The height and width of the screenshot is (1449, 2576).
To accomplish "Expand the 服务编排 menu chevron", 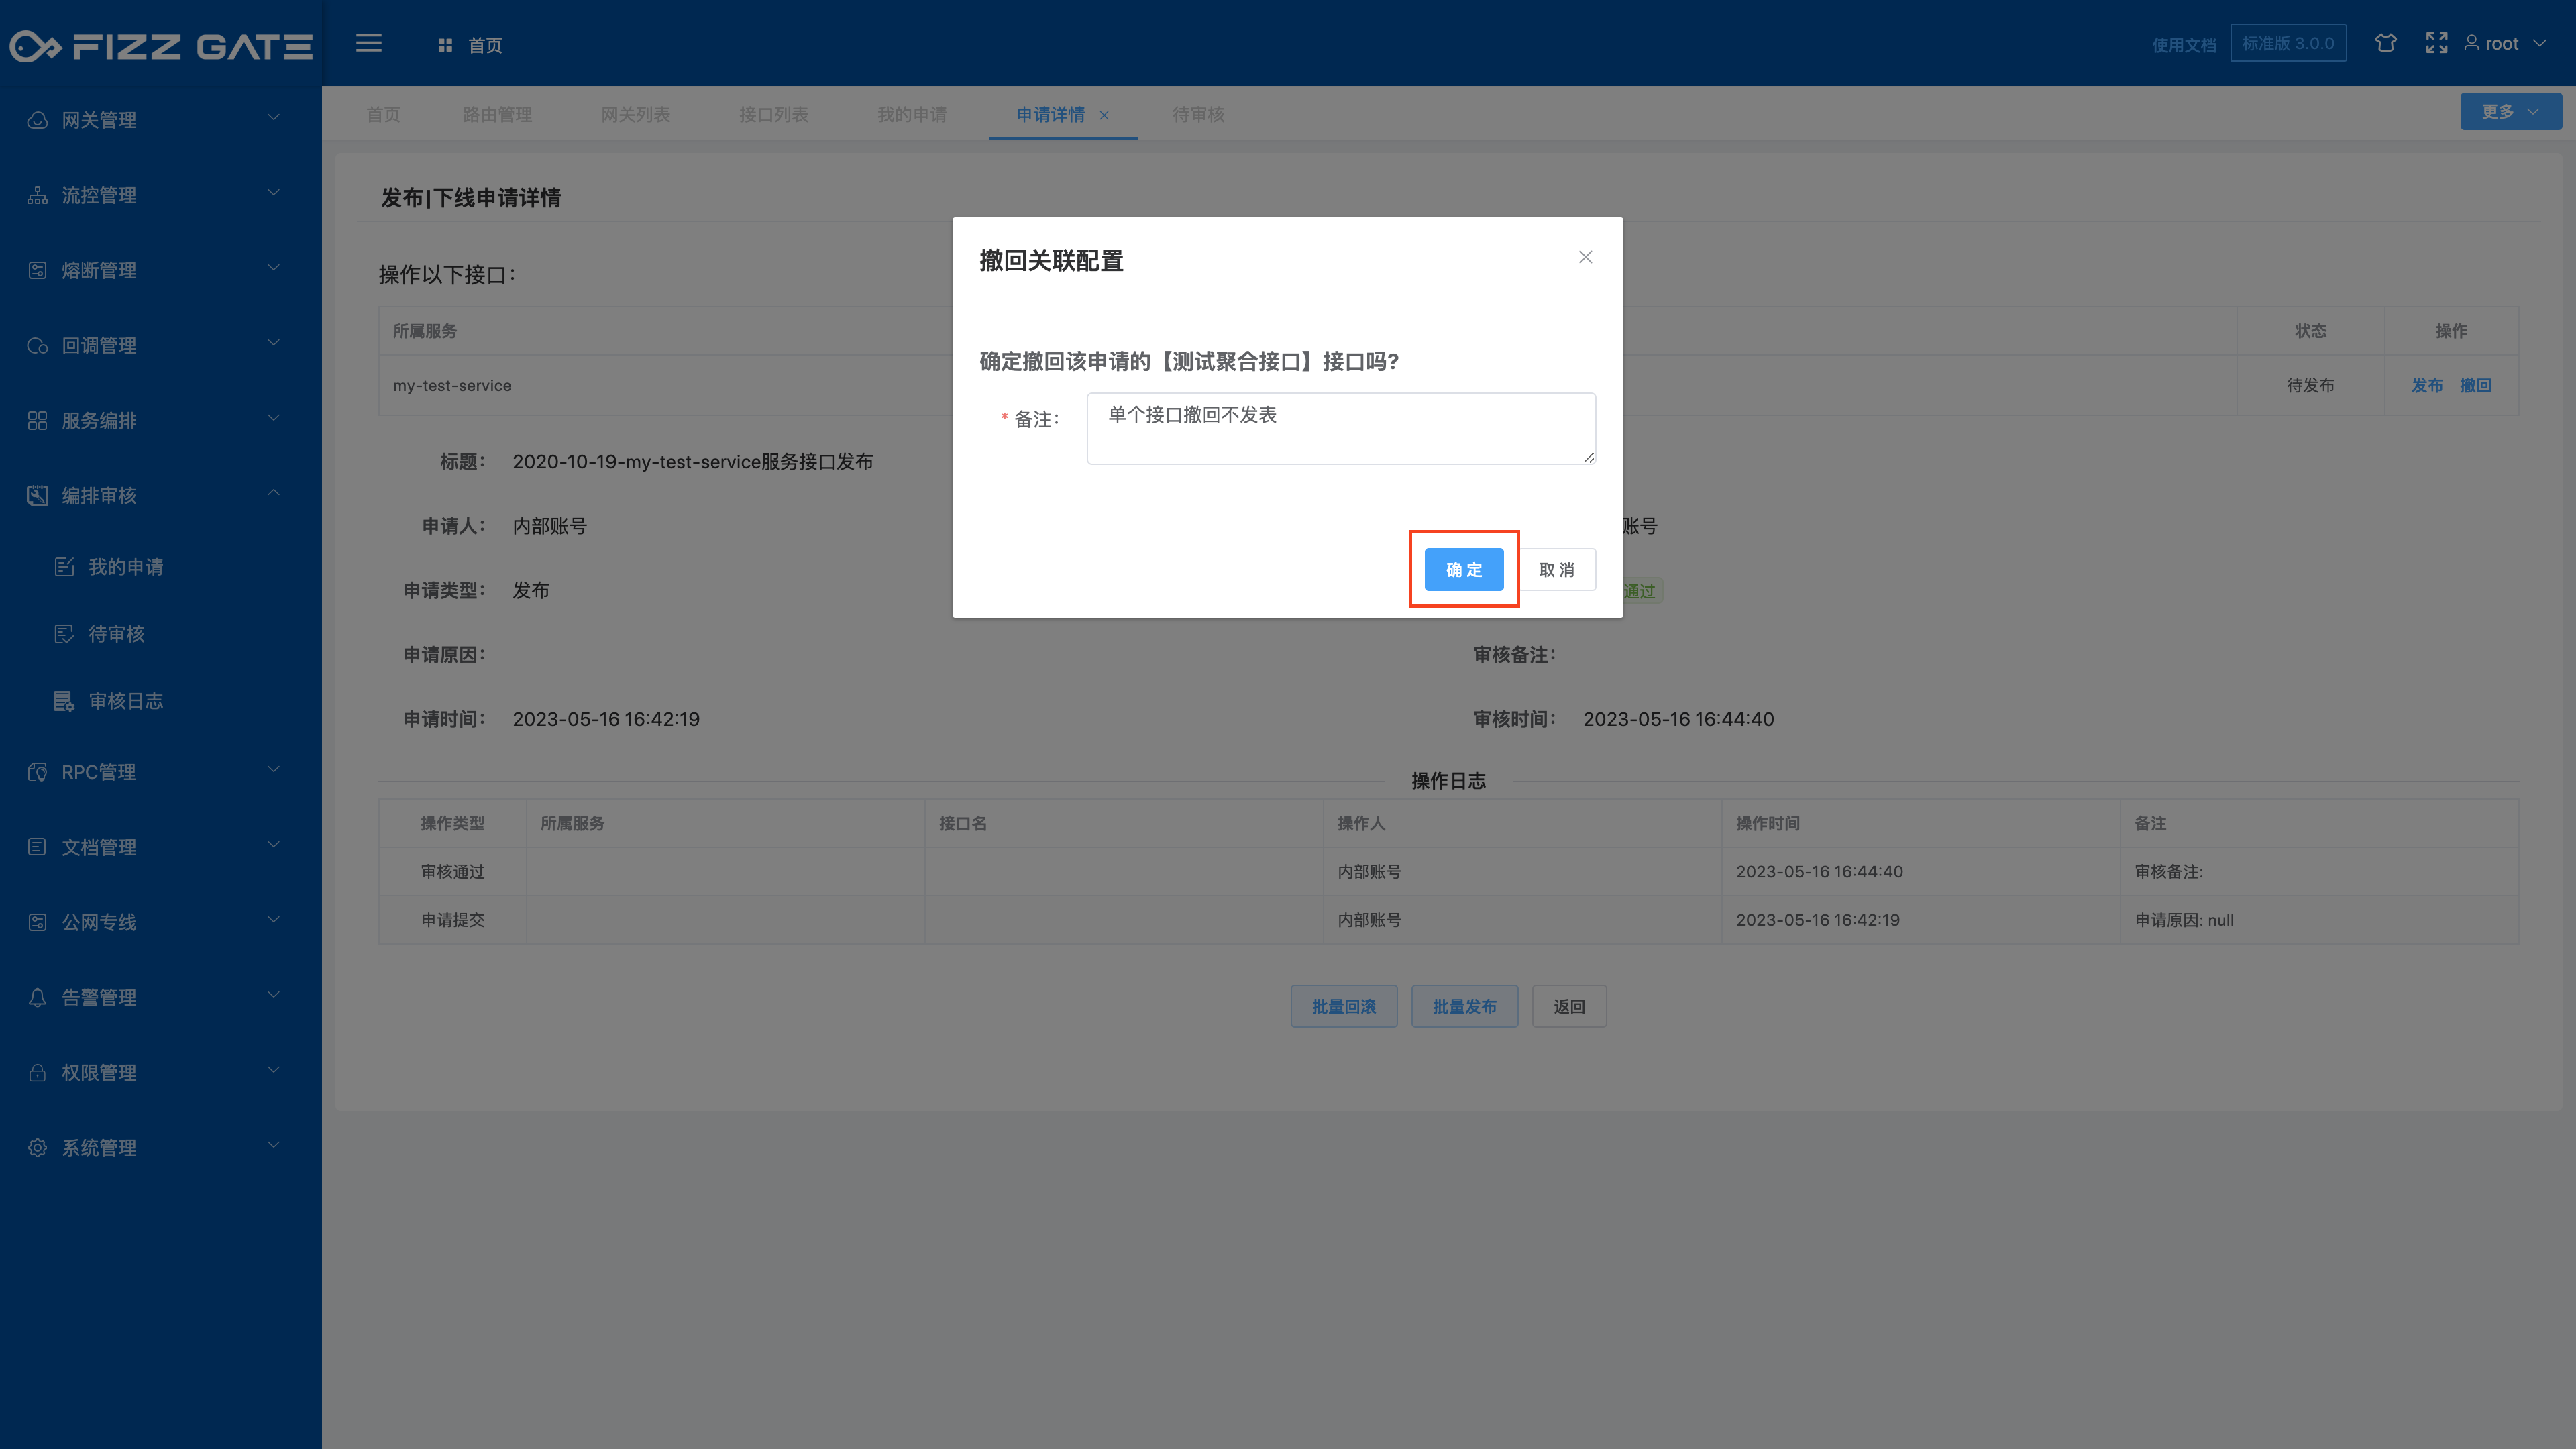I will [273, 418].
